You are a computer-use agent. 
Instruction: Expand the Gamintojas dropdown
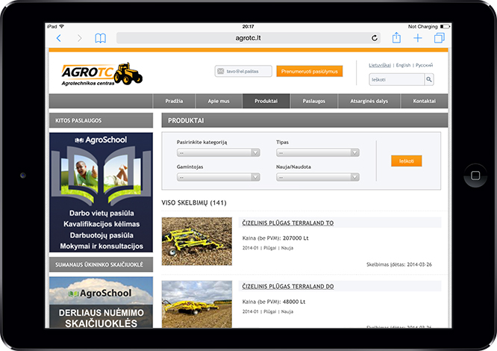pos(219,177)
